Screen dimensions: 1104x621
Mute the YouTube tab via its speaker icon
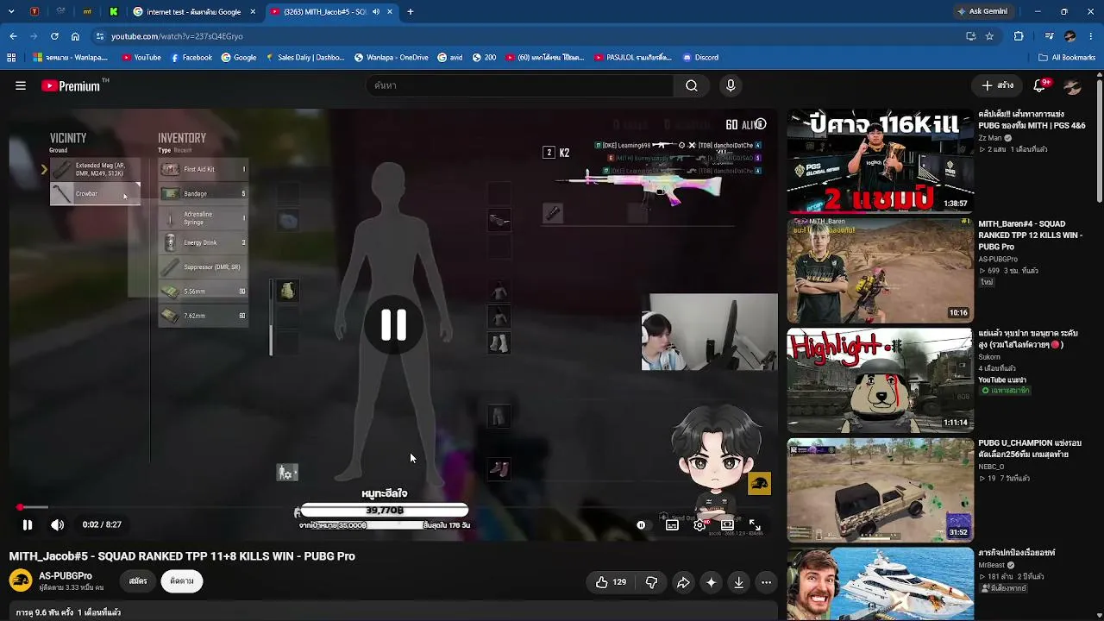coord(375,12)
